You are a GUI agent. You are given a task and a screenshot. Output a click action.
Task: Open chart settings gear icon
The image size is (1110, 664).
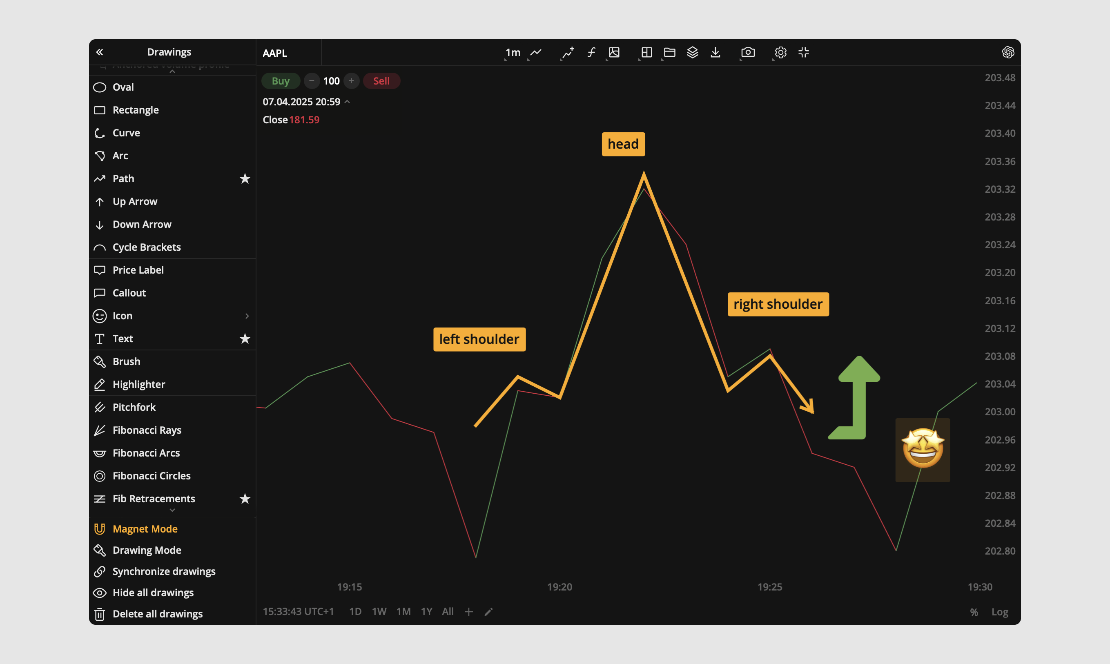(x=780, y=52)
